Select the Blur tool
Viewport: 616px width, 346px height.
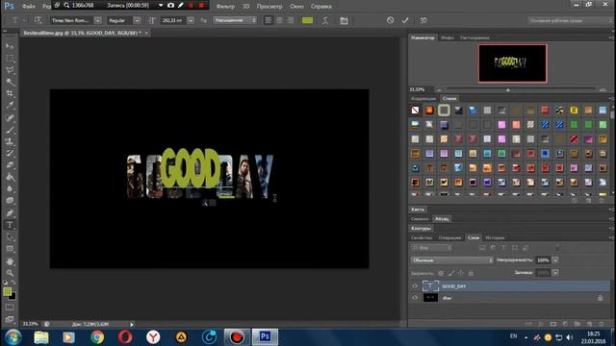(x=10, y=188)
